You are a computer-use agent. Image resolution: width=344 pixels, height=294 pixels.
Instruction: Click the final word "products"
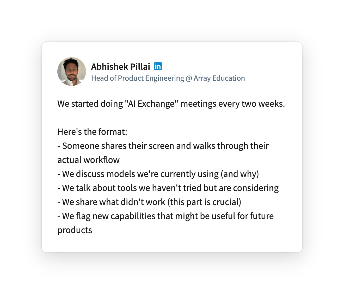tap(75, 230)
